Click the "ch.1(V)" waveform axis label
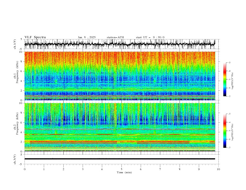This screenshot has height=190, width=246. (x=15, y=44)
